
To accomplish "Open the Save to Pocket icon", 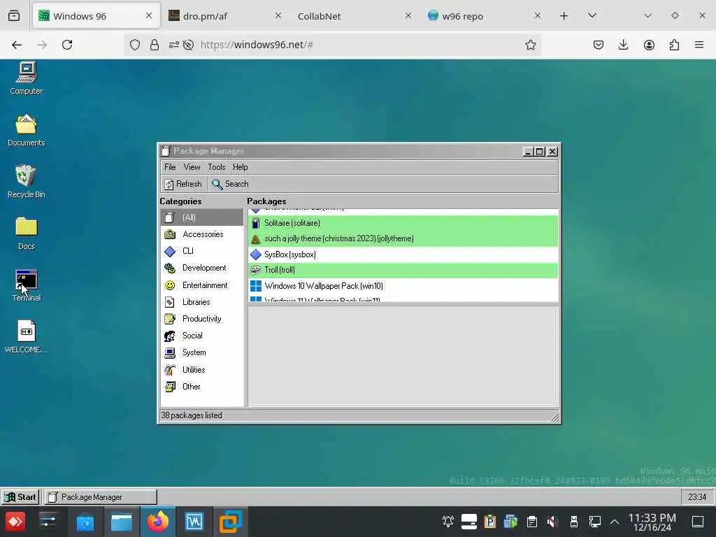I will coord(599,45).
